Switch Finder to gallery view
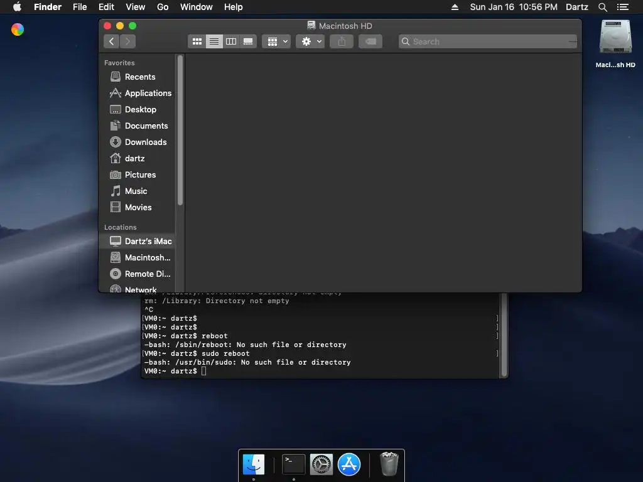Viewport: 643px width, 482px height. pos(248,41)
